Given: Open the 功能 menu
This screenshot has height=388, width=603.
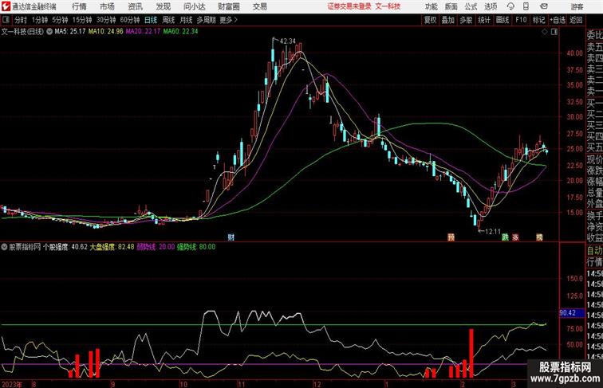Looking at the screenshot, I should pos(431,6).
